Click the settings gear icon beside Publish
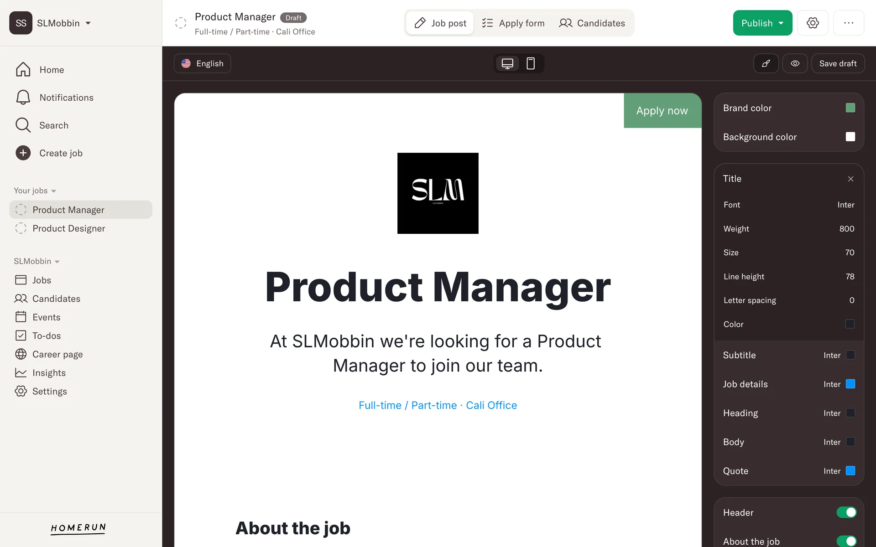876x547 pixels. click(813, 23)
